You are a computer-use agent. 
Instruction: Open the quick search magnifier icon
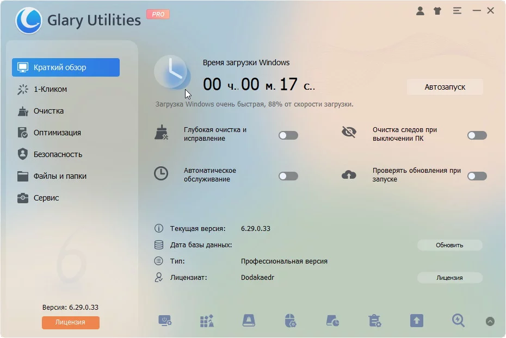tap(458, 321)
